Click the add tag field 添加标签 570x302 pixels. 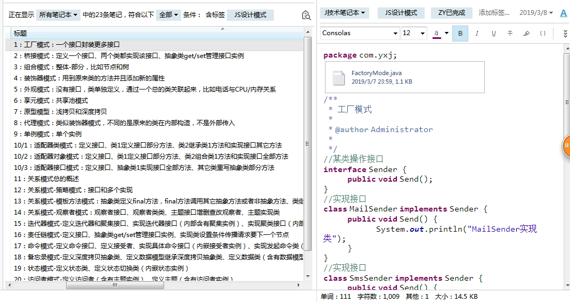click(x=494, y=13)
